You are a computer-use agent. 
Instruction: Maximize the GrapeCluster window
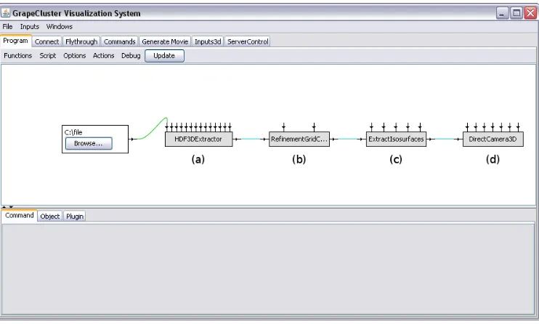[516, 13]
